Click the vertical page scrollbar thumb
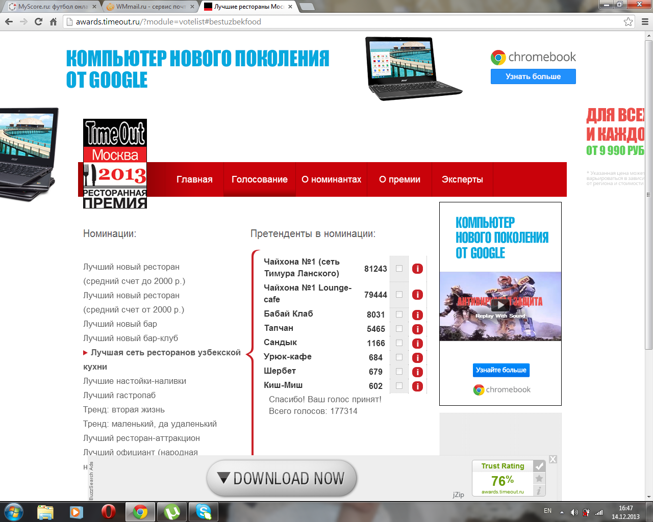 click(x=648, y=194)
